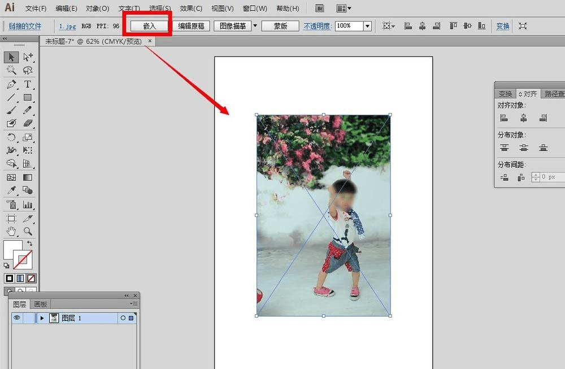
Task: Select the Rectangle tool
Action: click(x=28, y=97)
